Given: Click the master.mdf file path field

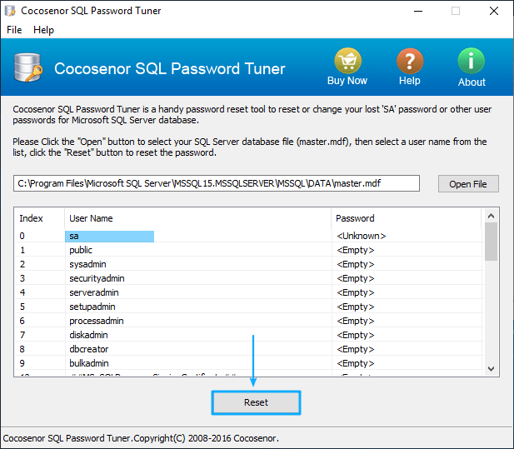Looking at the screenshot, I should point(217,183).
